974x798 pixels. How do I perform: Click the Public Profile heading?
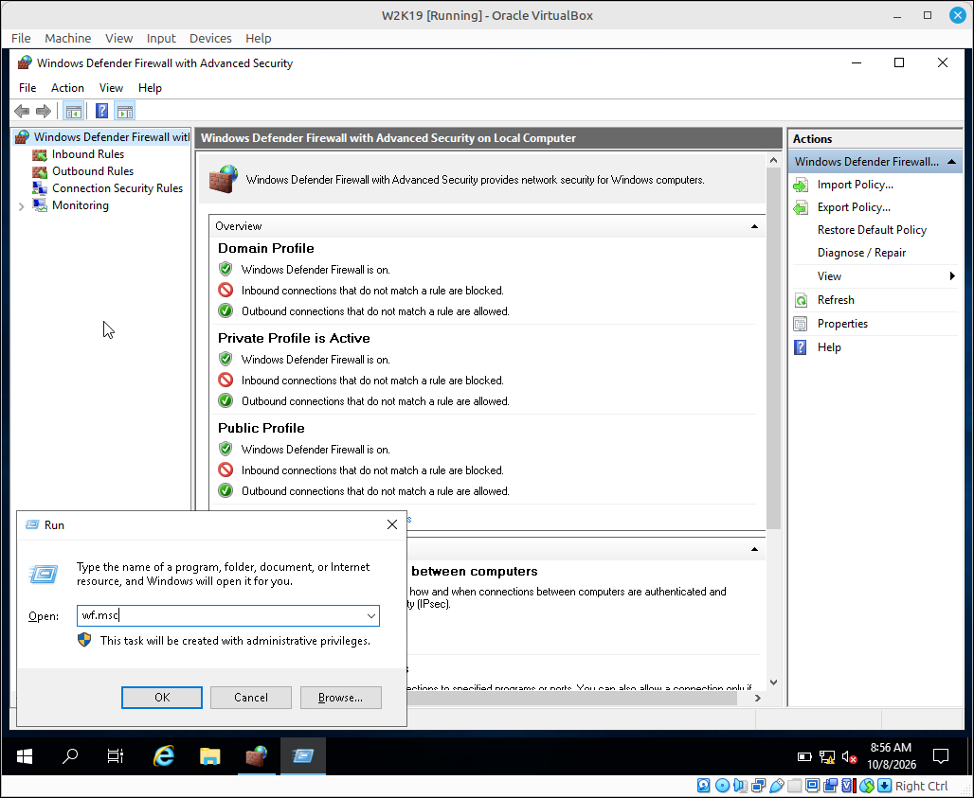[261, 428]
